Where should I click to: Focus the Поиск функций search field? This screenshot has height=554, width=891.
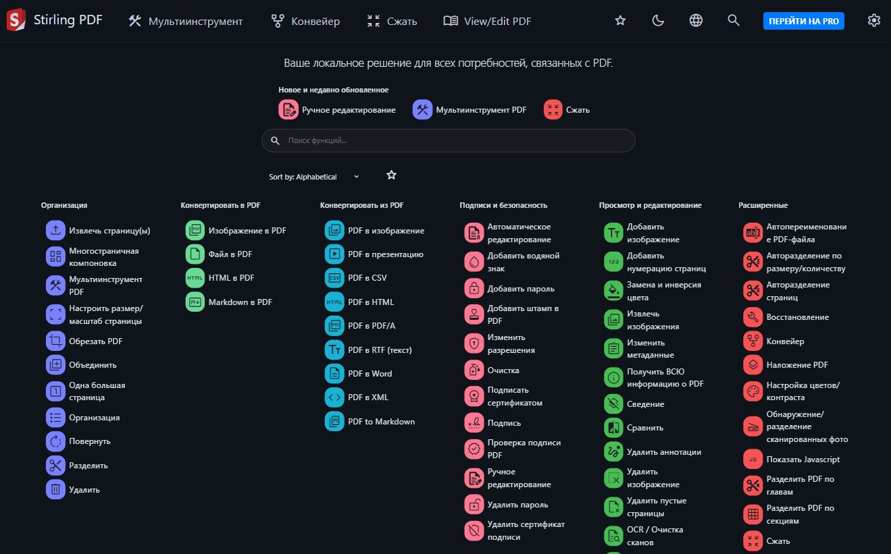[449, 140]
